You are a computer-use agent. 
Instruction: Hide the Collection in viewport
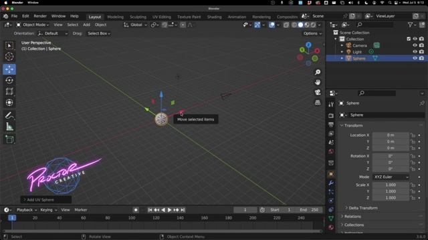click(x=415, y=39)
